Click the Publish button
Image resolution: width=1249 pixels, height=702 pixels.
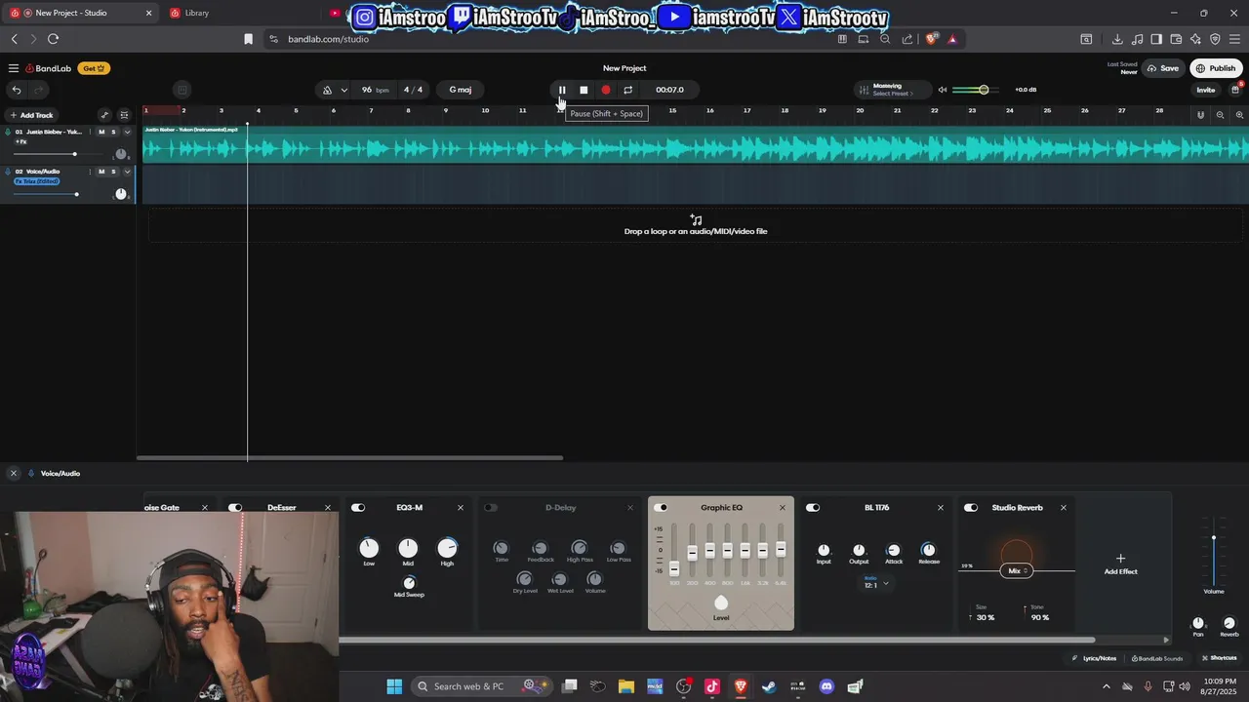[1216, 68]
